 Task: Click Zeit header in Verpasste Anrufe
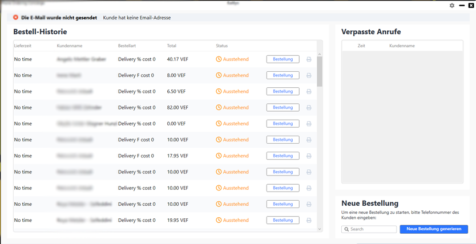point(361,46)
